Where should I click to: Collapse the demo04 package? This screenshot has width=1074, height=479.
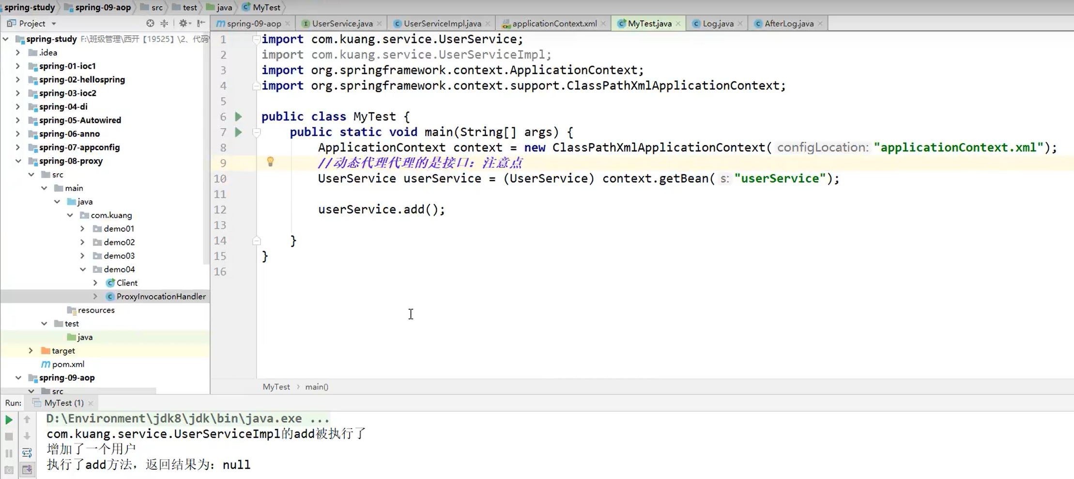(x=82, y=269)
